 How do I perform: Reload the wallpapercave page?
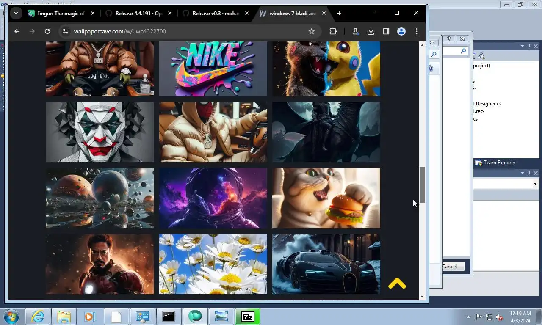[x=47, y=31]
